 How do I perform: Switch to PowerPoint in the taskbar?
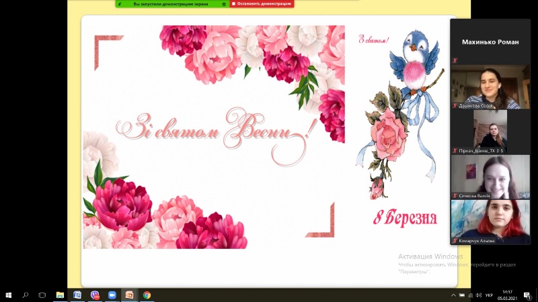[x=130, y=295]
